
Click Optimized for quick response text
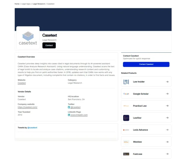136,58
